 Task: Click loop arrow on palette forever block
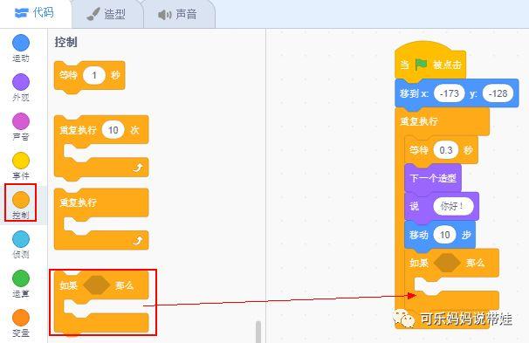(x=138, y=240)
